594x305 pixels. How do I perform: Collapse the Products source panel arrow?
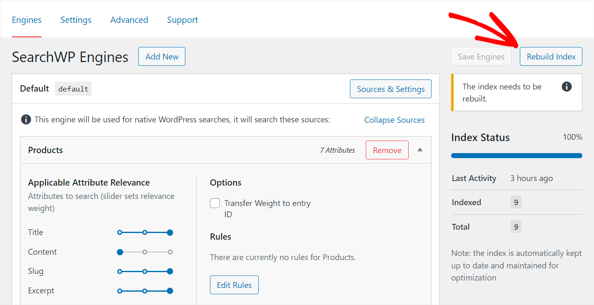point(420,150)
